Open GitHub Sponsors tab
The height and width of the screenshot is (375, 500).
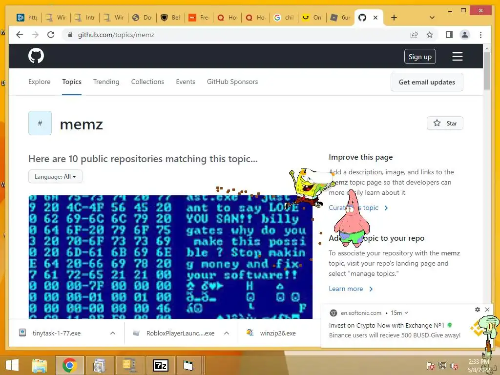232,82
